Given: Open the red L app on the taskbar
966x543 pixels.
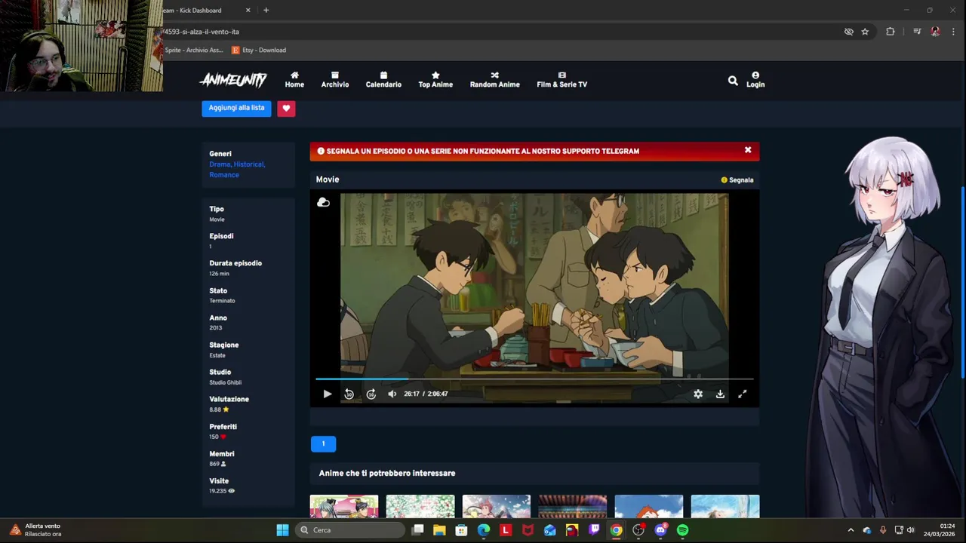Looking at the screenshot, I should pos(506,530).
